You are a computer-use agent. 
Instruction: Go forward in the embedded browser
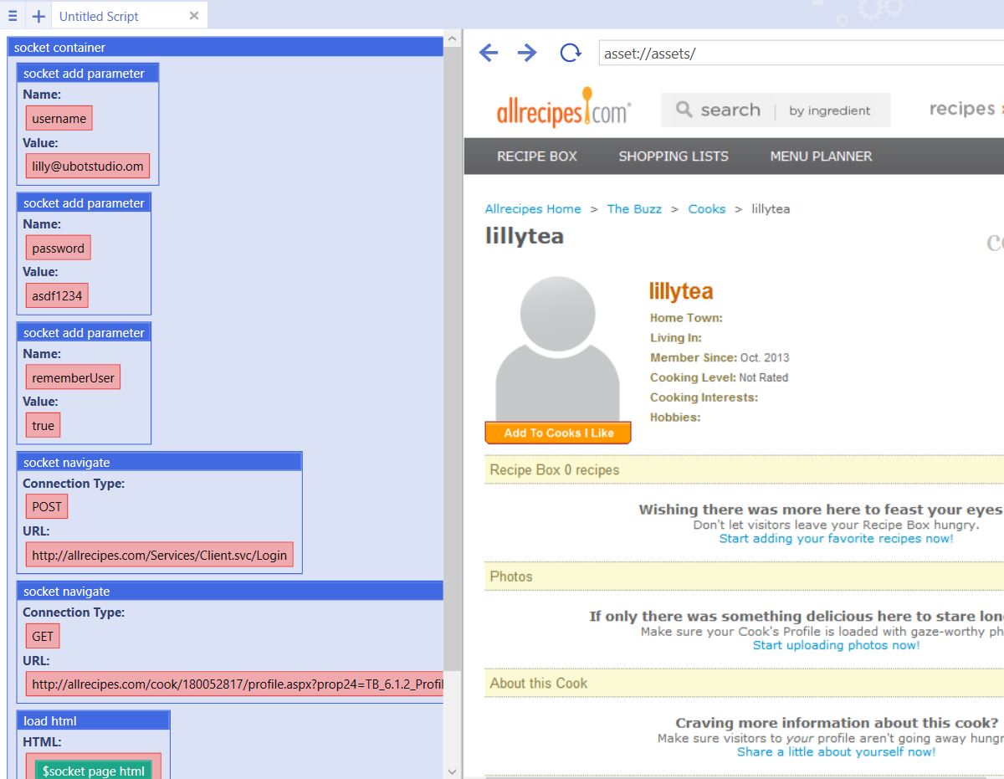527,54
